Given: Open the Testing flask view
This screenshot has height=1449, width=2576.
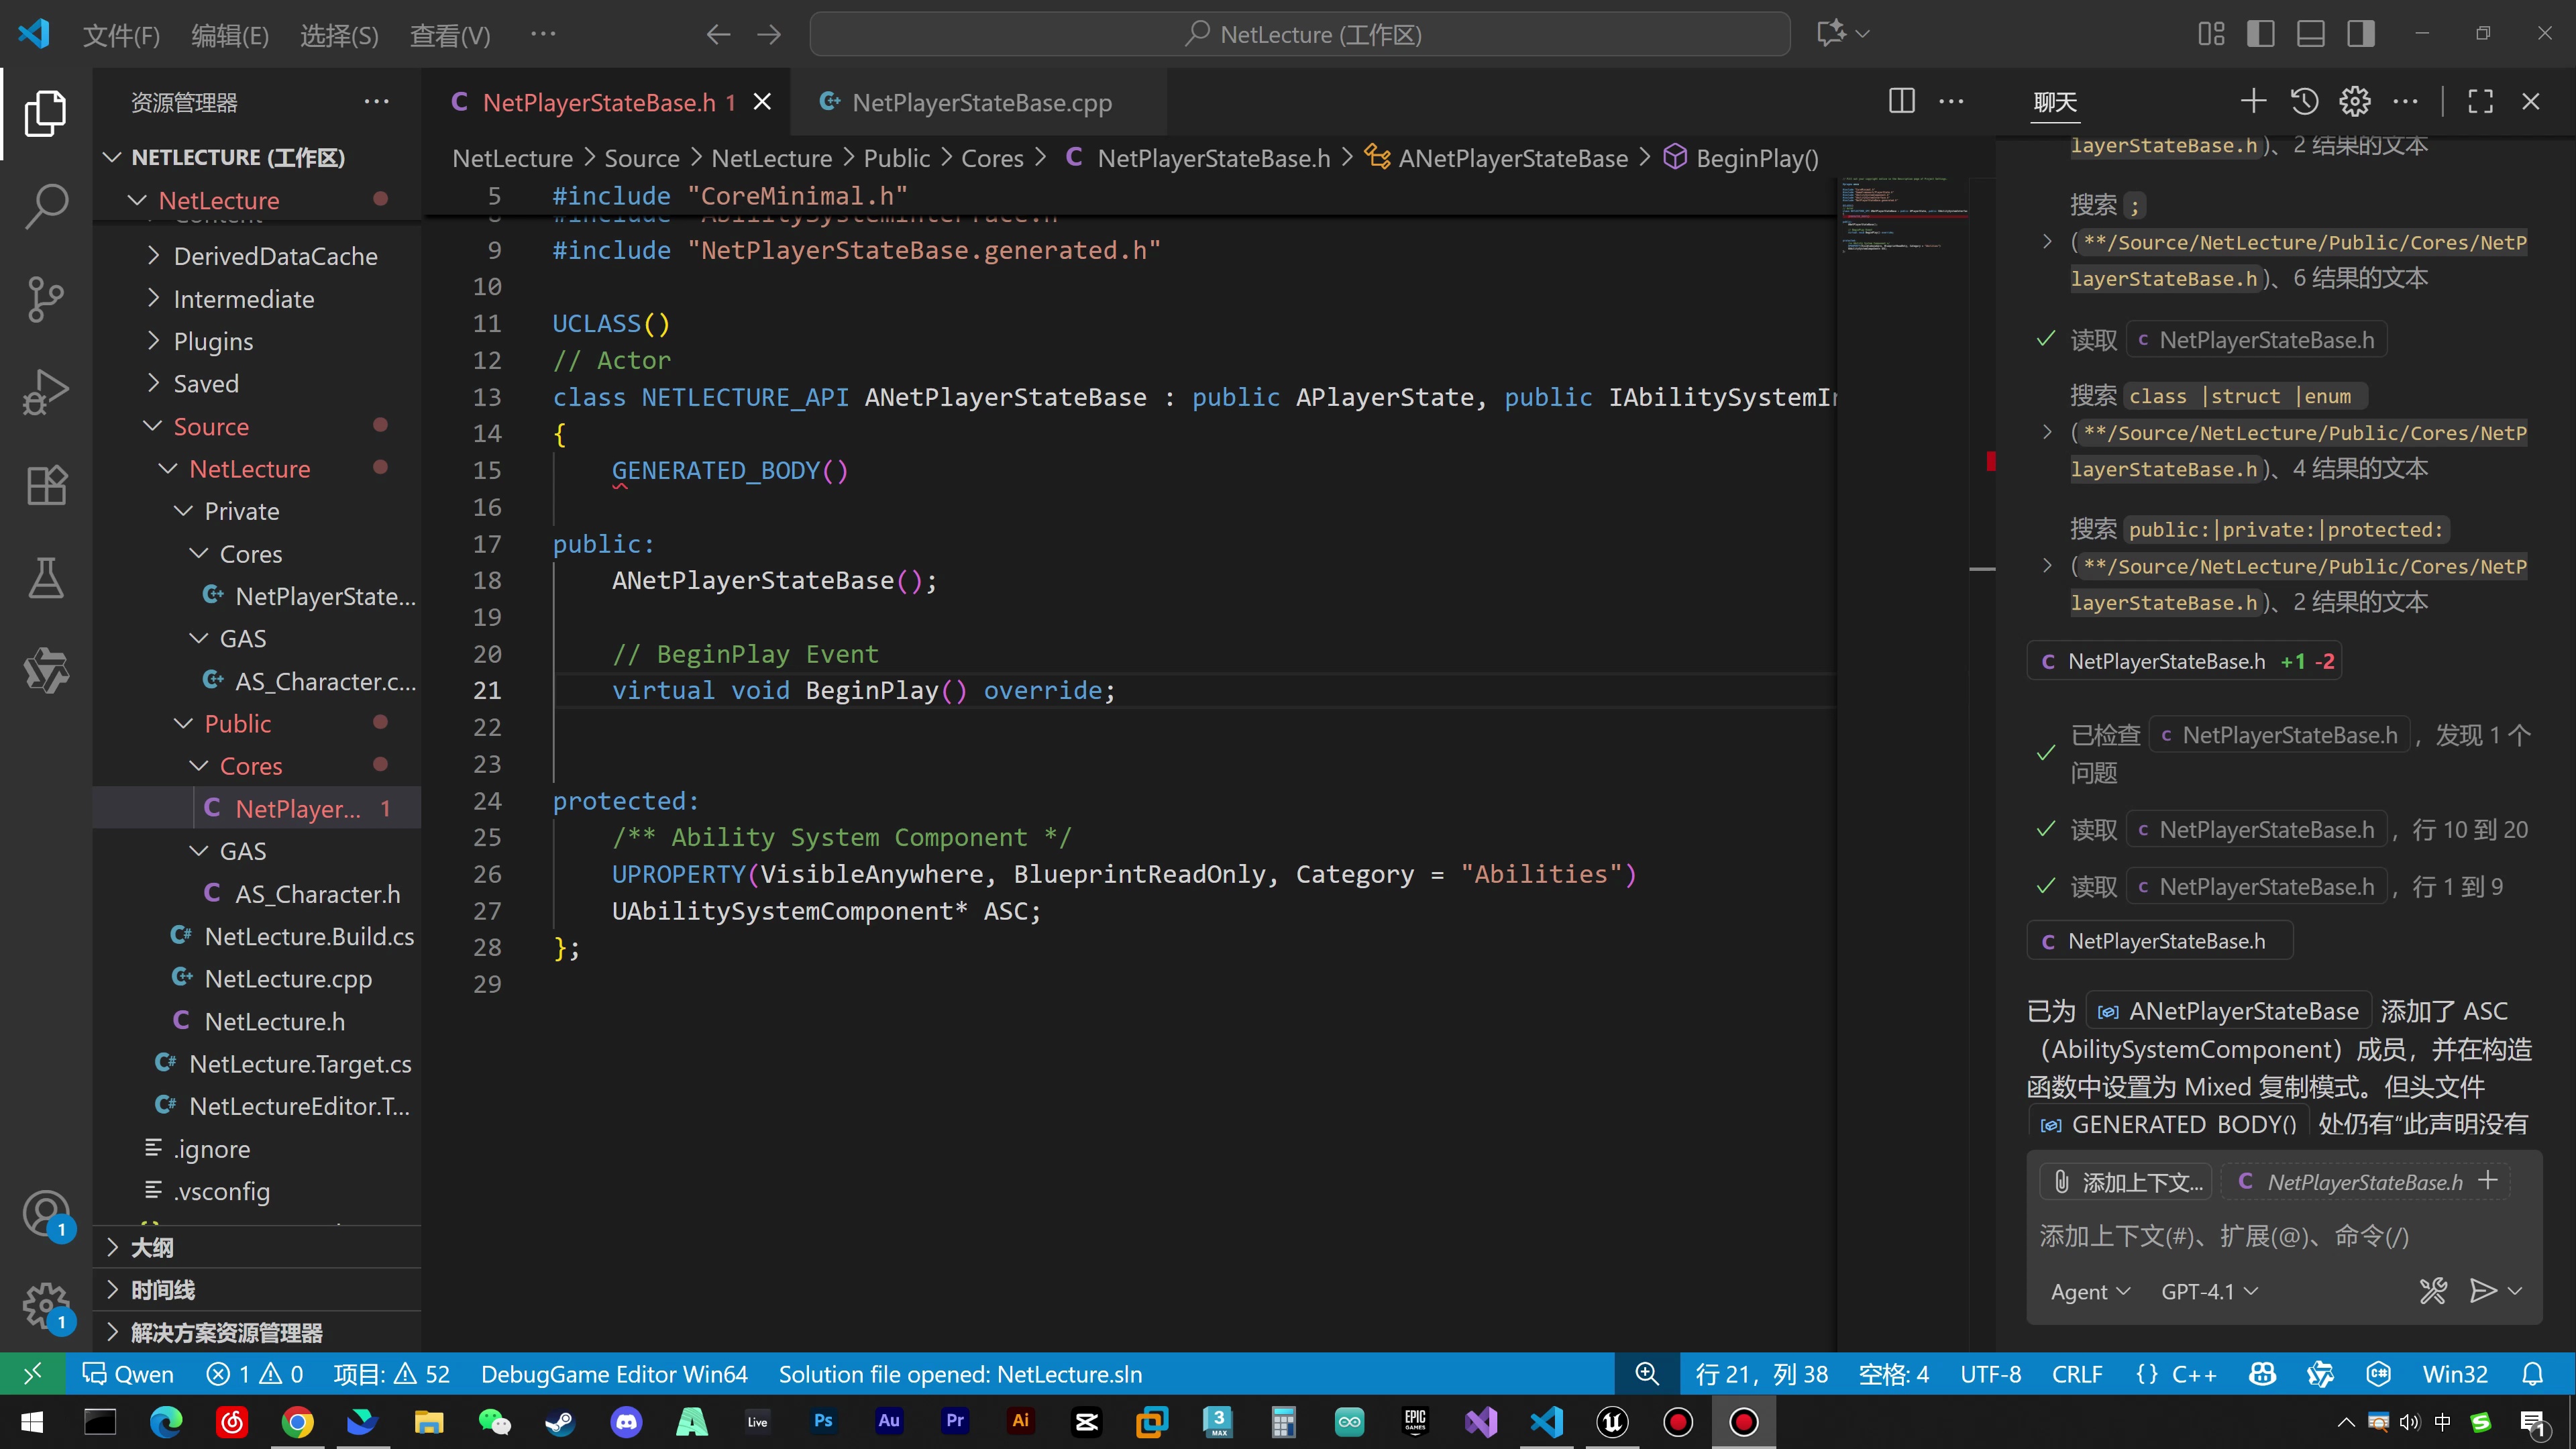Looking at the screenshot, I should (x=46, y=578).
